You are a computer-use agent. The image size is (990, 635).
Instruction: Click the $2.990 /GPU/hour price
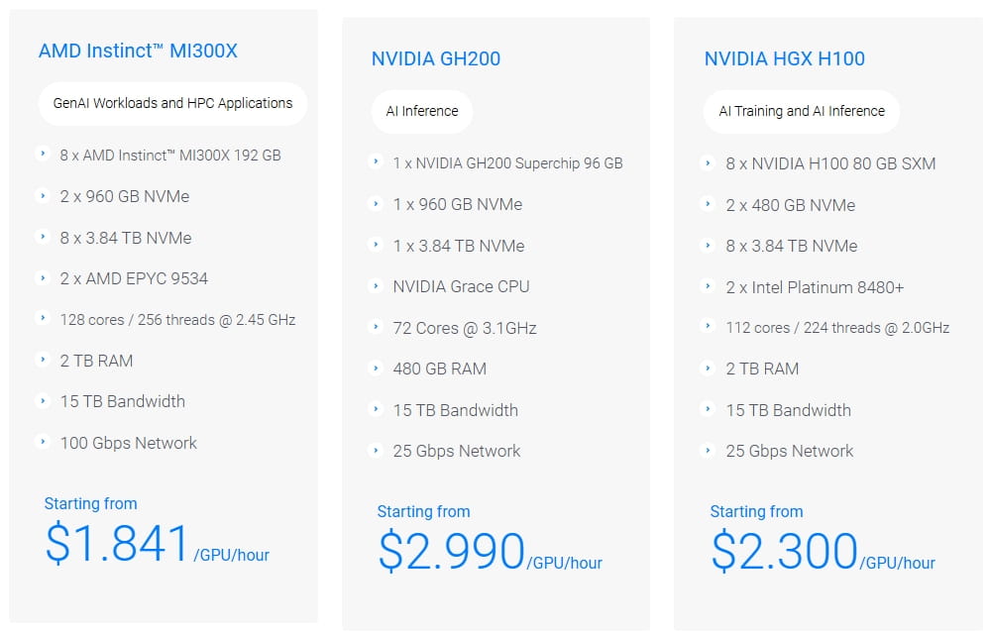[x=489, y=553]
